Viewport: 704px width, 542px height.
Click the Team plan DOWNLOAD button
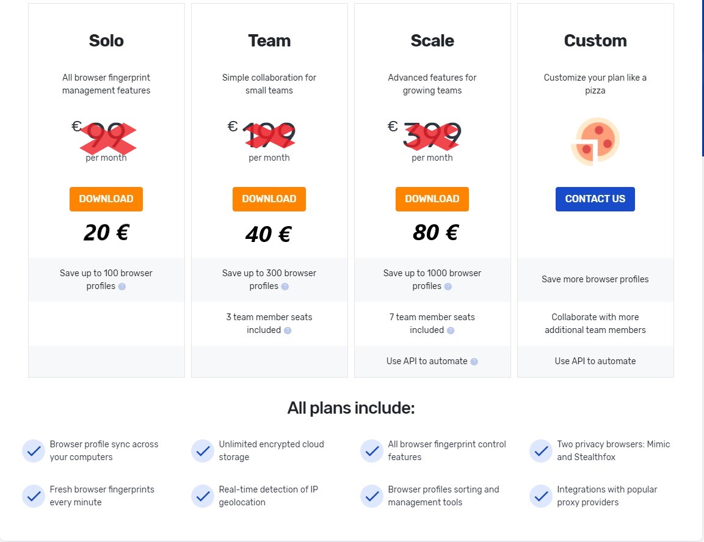click(269, 199)
